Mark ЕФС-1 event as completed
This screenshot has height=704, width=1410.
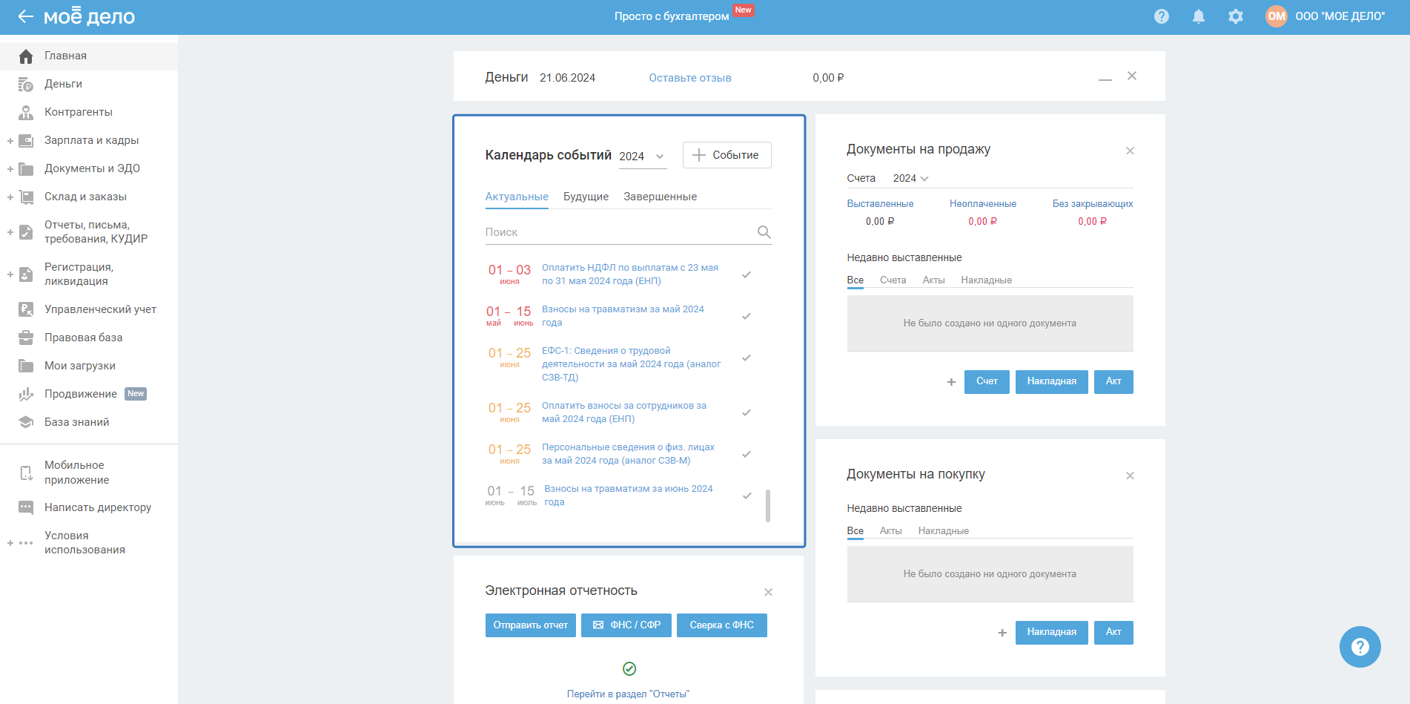click(747, 358)
